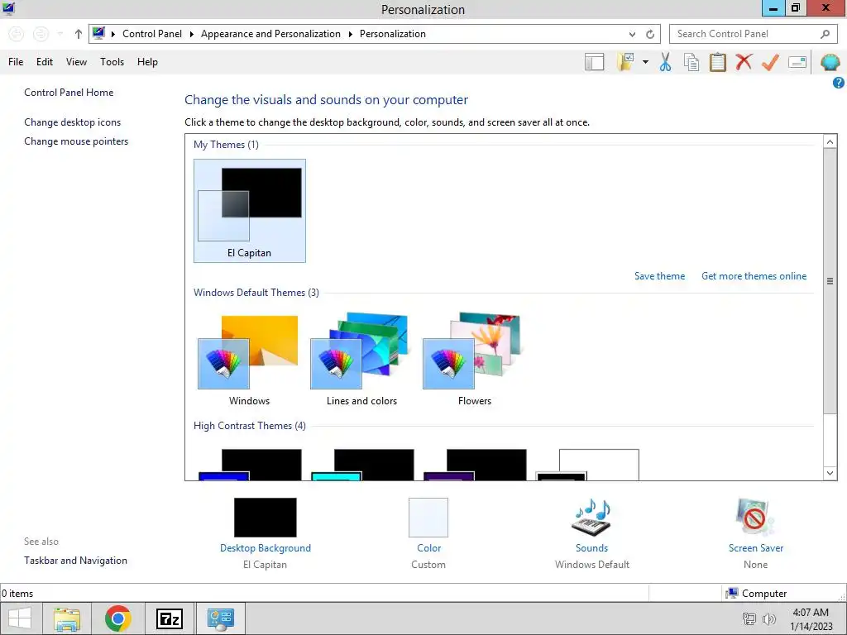Open Desktop Background settings

[x=266, y=518]
